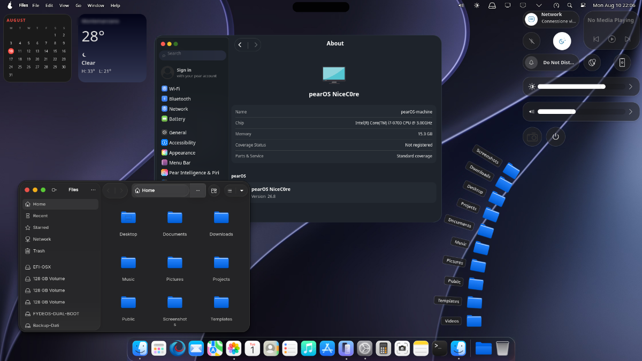Open the Help menu
This screenshot has height=361, width=642.
click(x=115, y=5)
